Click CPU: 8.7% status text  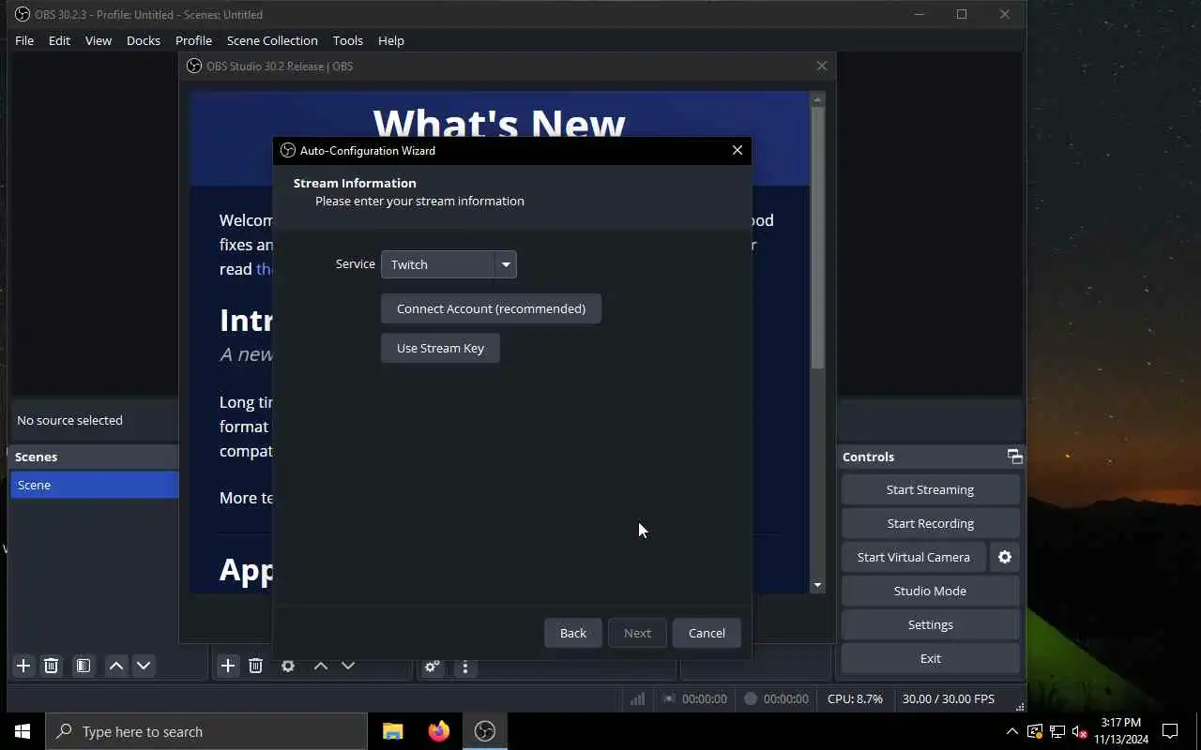click(x=855, y=698)
